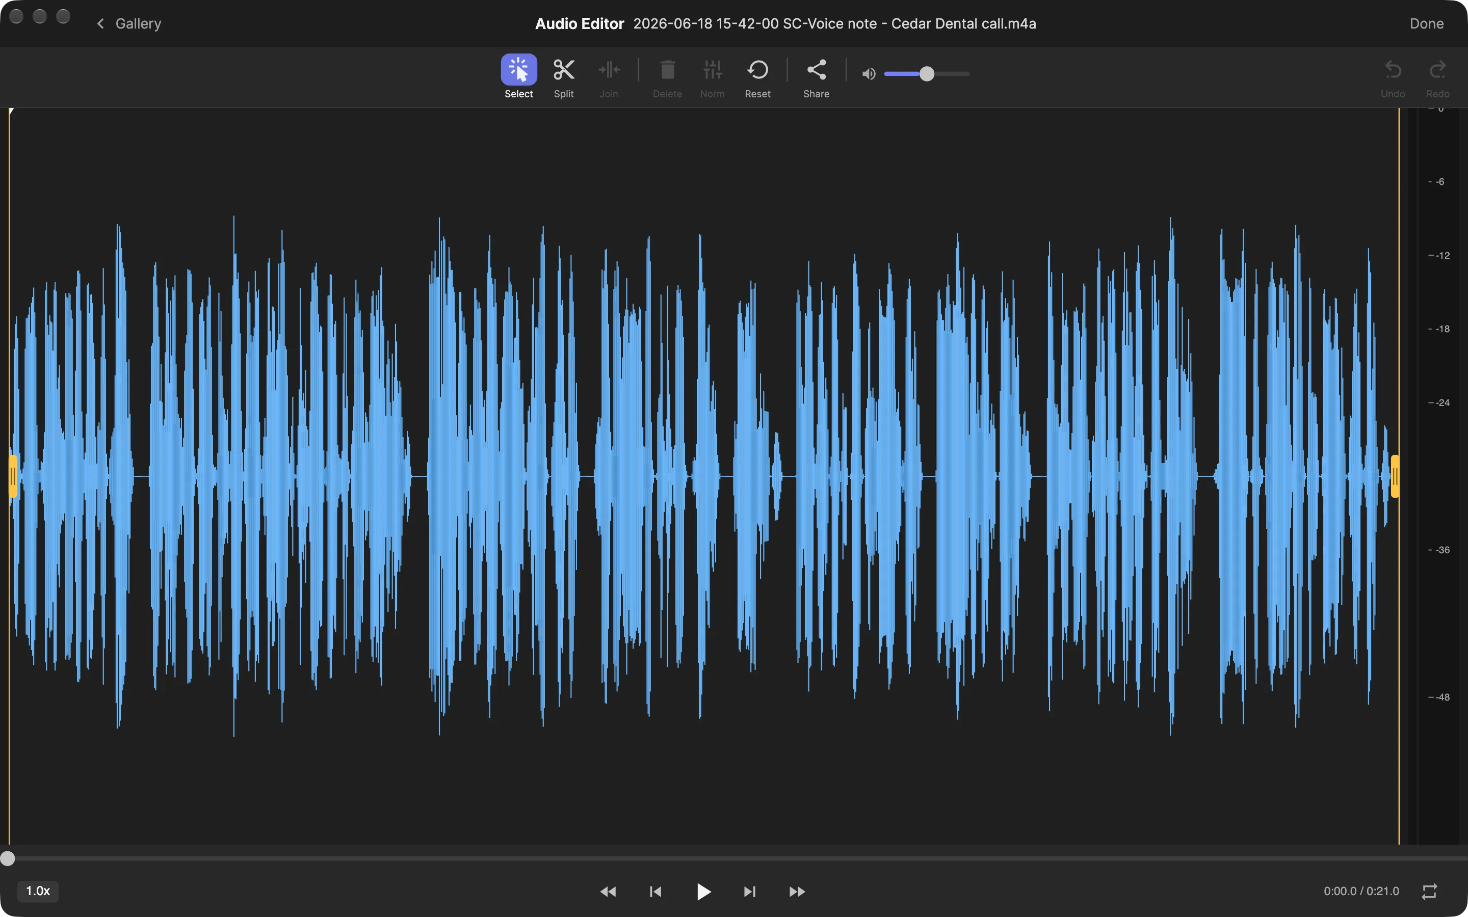Click the playback progress scrubber knob
The image size is (1468, 917).
[7, 858]
